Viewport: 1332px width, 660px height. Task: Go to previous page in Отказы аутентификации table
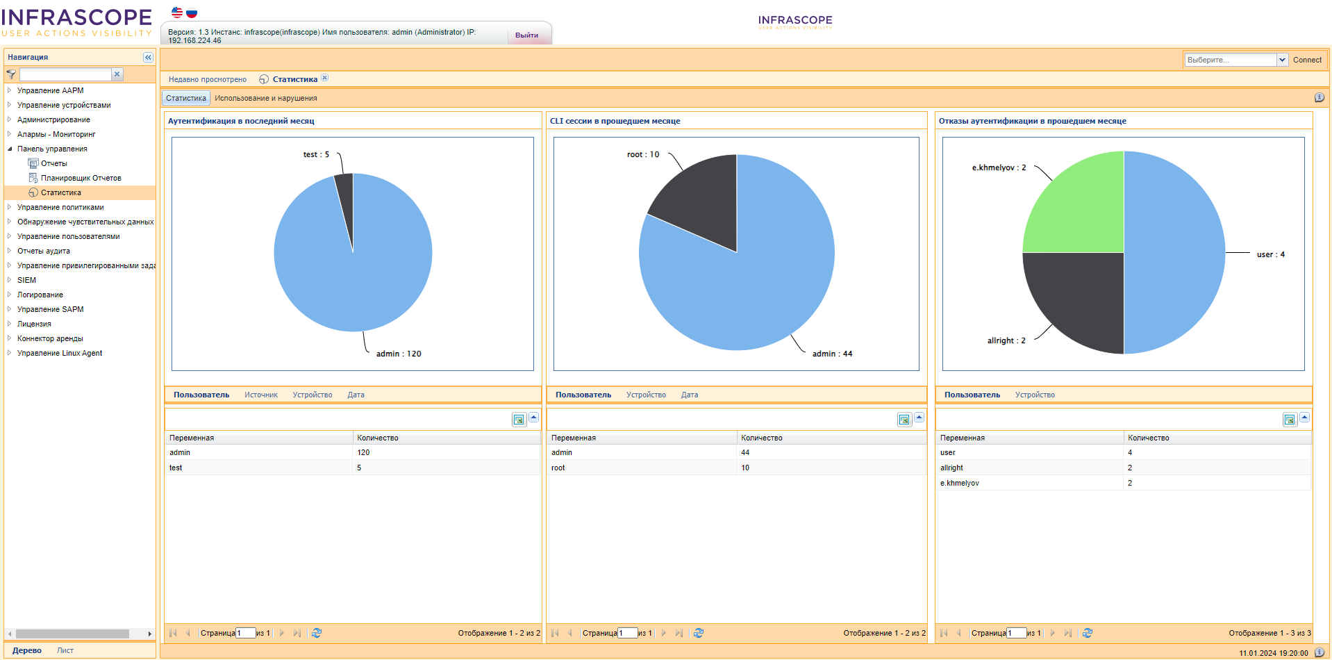click(958, 633)
